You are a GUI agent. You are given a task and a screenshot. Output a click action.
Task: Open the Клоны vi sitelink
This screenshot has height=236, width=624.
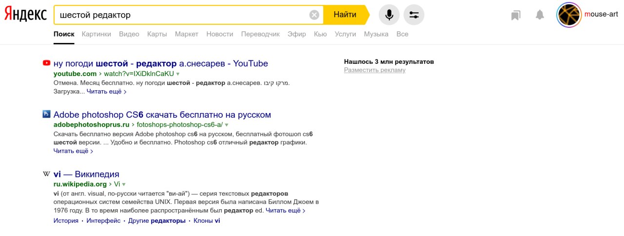click(x=207, y=221)
